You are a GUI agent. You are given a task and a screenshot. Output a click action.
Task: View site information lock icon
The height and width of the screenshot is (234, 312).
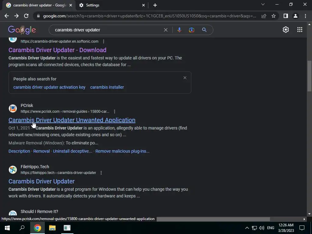click(38, 16)
